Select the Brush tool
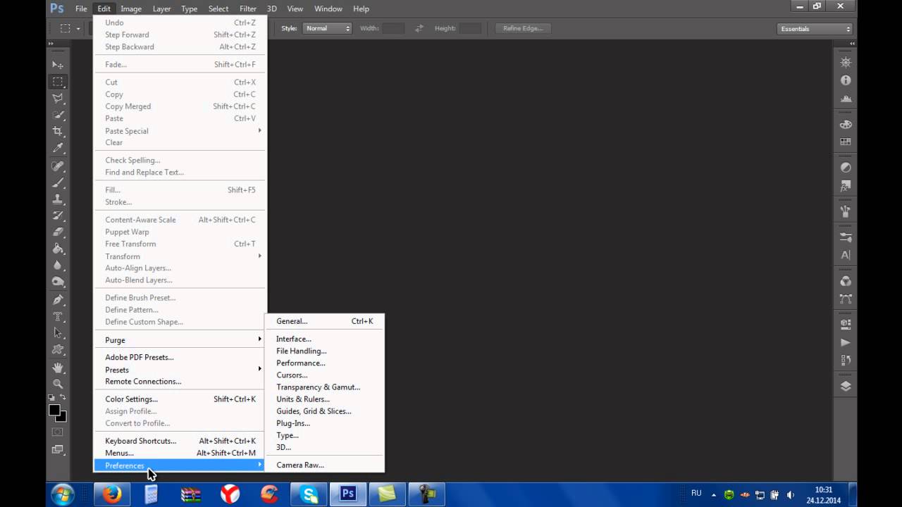This screenshot has width=902, height=507. tap(58, 183)
